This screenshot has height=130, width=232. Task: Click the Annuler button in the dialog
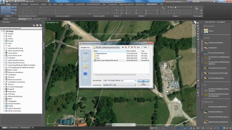(x=143, y=84)
